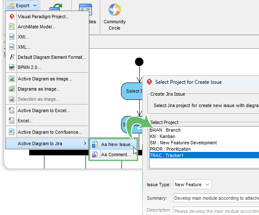
Task: Click Active Diagram as Image icon
Action: tap(12, 79)
